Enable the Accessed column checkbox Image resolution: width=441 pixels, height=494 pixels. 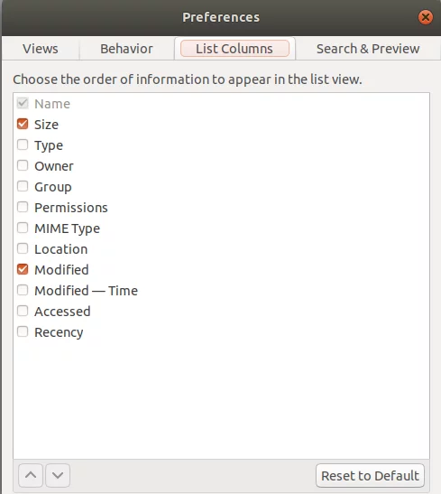23,312
